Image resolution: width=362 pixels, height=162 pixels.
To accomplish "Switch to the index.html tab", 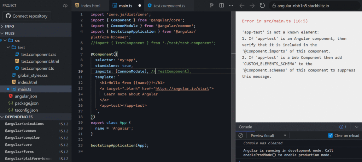I will point(90,6).
